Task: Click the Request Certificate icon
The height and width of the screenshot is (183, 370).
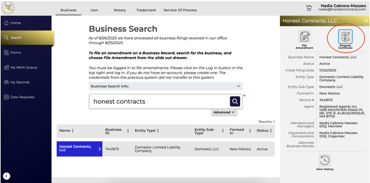Action: (345, 37)
